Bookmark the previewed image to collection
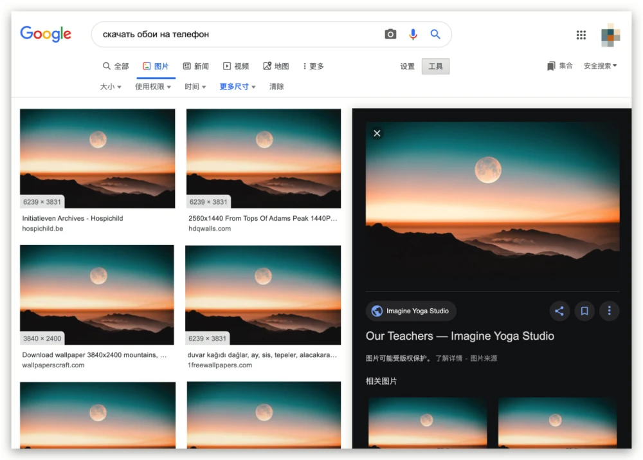 coord(584,311)
